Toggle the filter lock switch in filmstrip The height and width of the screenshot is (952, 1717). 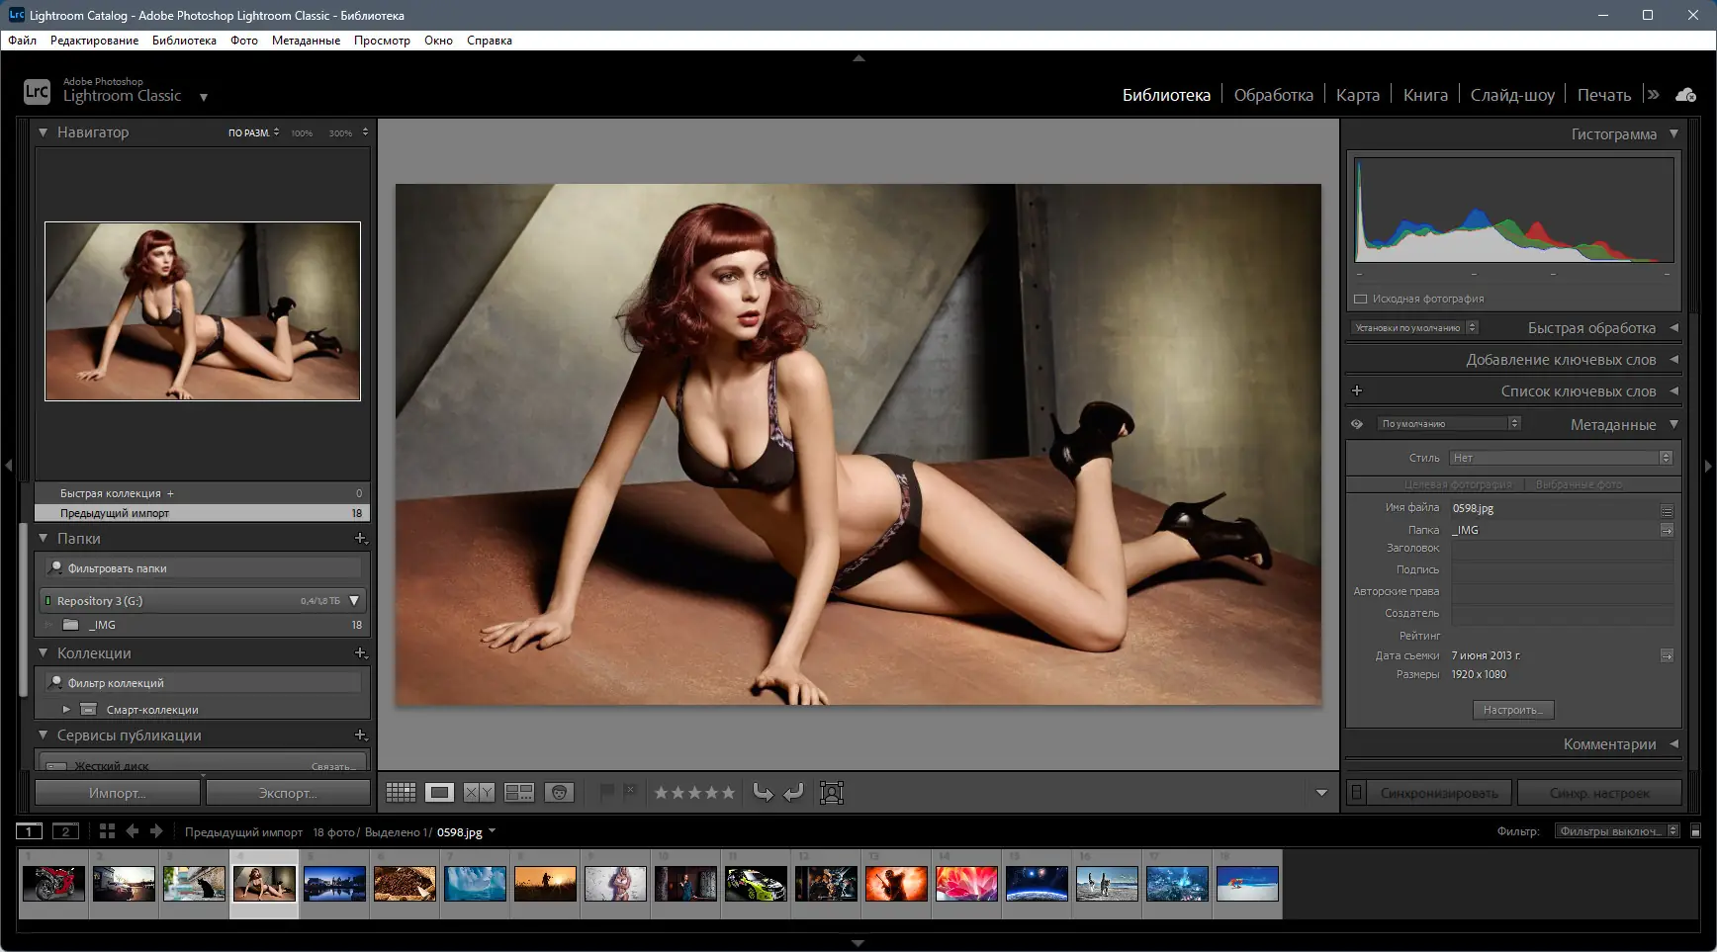(1695, 831)
